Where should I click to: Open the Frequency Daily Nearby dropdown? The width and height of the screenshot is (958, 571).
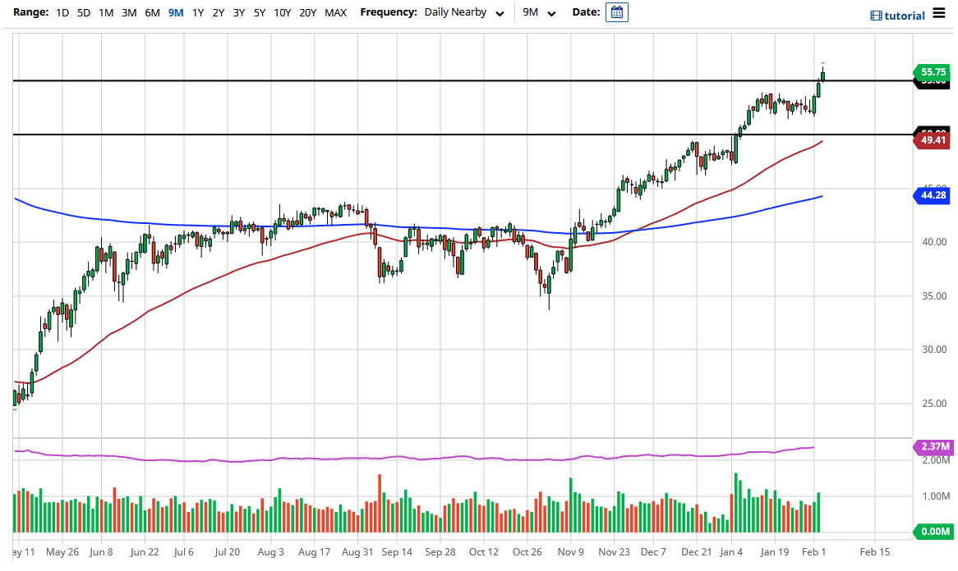[464, 13]
